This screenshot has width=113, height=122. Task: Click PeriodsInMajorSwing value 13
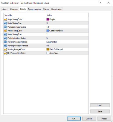click(48, 27)
